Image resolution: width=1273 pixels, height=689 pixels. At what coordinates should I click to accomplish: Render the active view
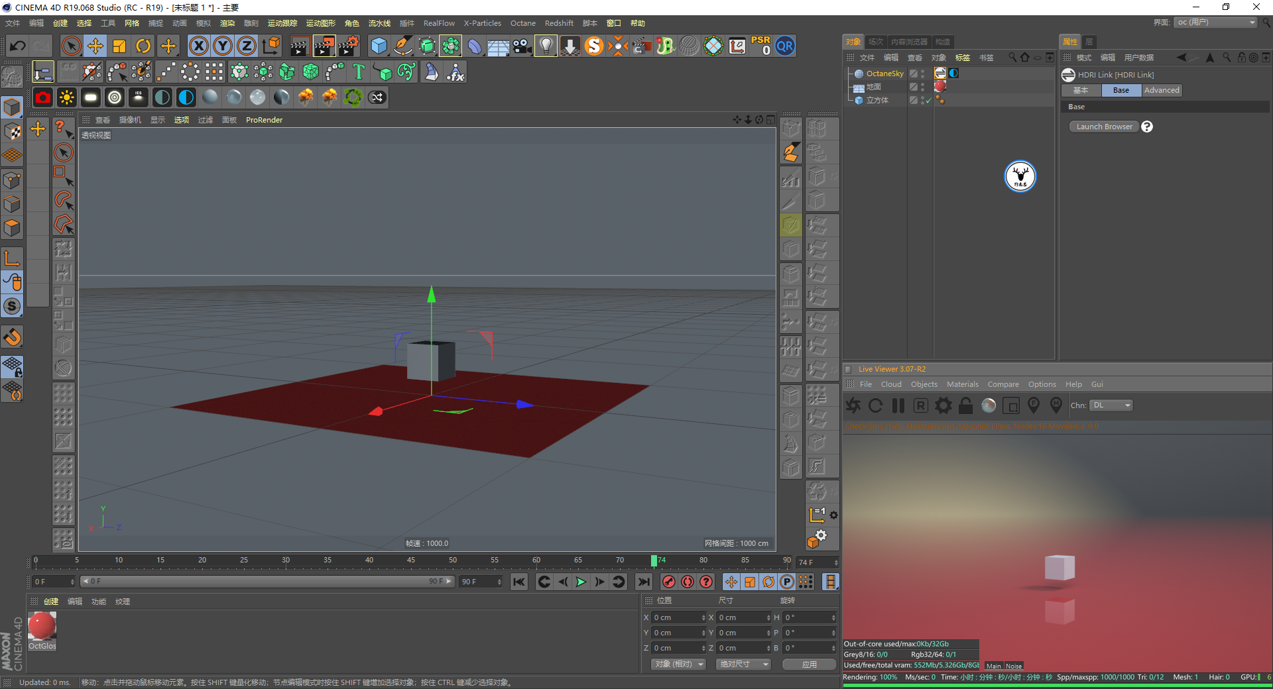[x=300, y=46]
